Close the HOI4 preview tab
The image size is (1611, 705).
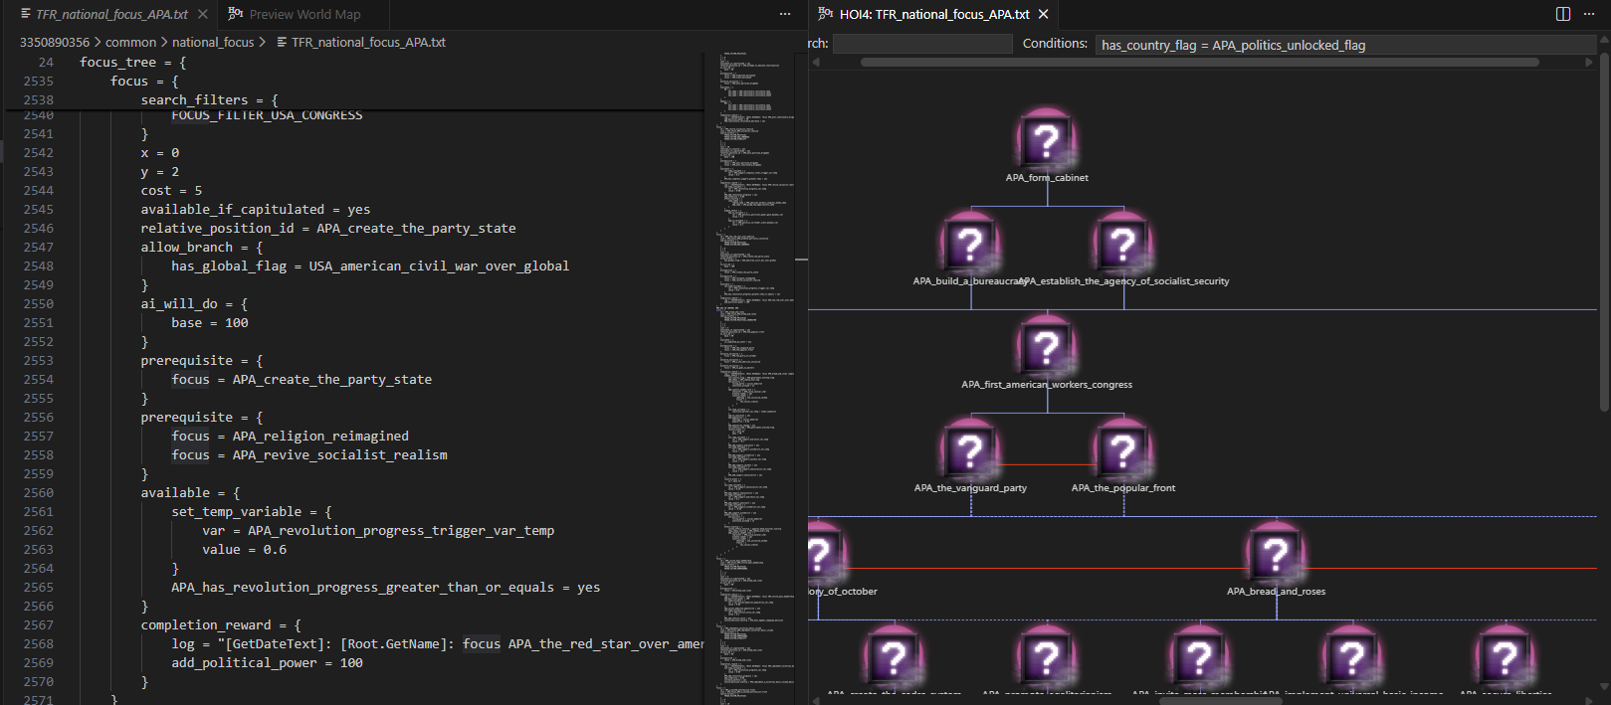(x=1044, y=14)
